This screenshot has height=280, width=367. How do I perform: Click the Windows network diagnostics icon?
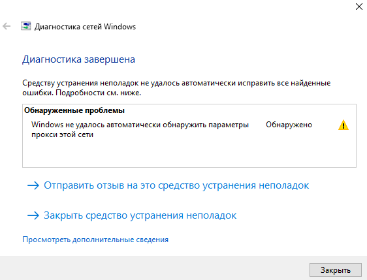pyautogui.click(x=25, y=26)
